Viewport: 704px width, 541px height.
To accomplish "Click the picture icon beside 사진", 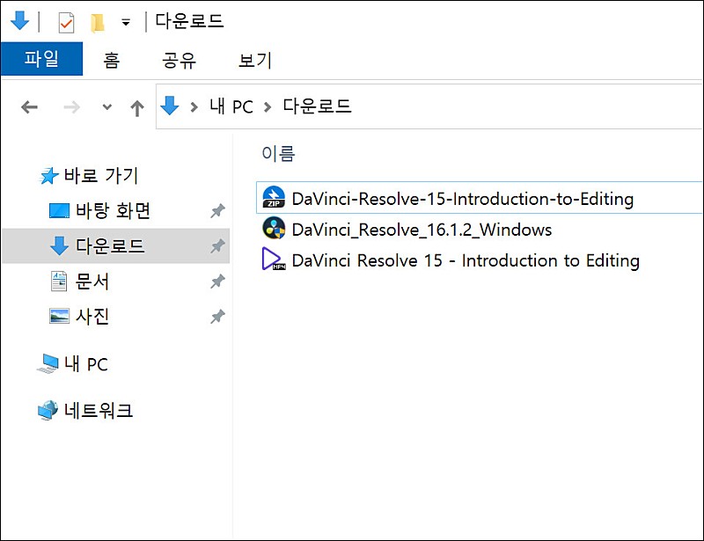I will coord(59,316).
